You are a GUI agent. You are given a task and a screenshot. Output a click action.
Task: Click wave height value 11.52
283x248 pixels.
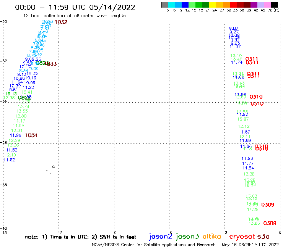click(12, 150)
